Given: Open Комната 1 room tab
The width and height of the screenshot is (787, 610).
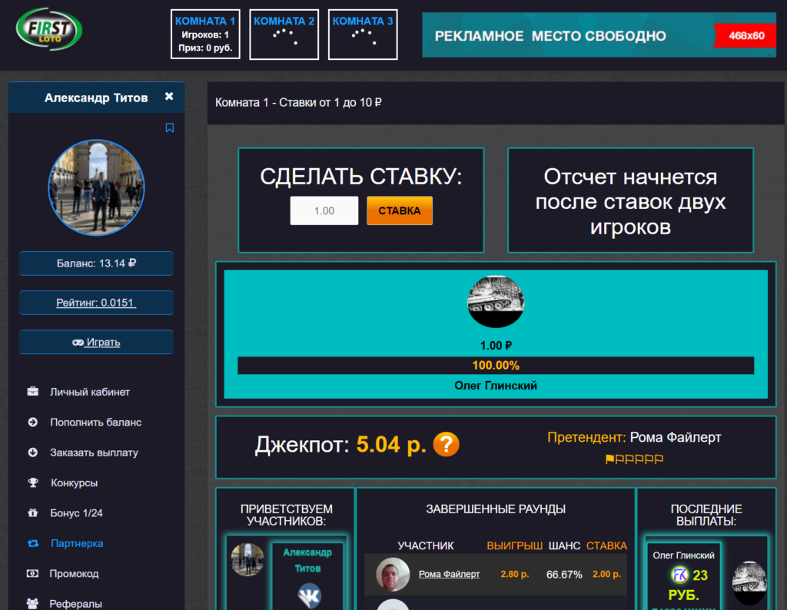Looking at the screenshot, I should pos(205,34).
